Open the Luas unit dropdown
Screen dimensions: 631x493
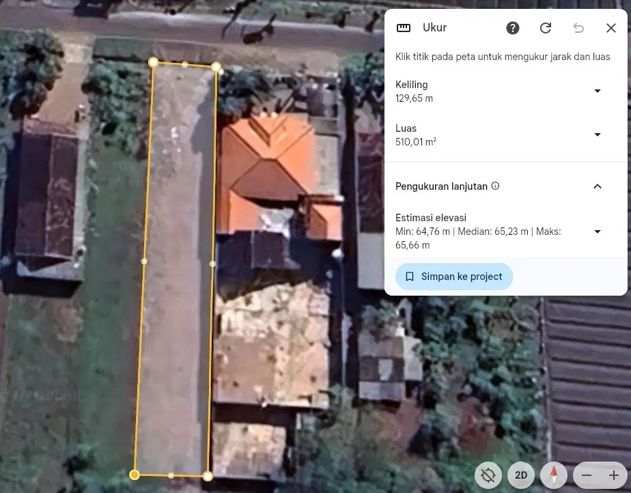(x=597, y=135)
